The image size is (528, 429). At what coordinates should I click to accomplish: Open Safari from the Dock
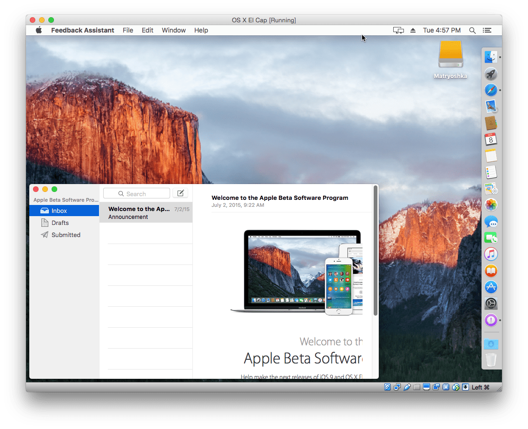[491, 90]
